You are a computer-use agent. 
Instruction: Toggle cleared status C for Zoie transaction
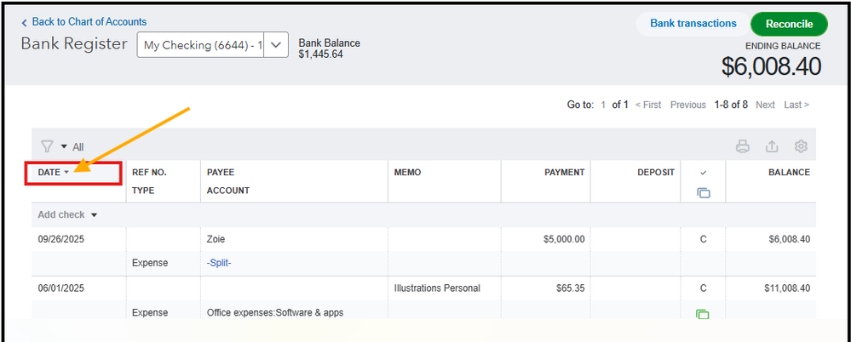click(x=703, y=239)
